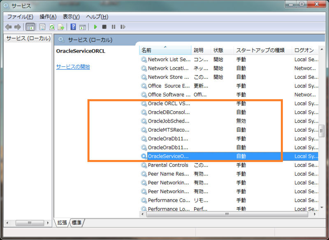Select the Peer Name Res... service row
329x240 pixels.
[x=229, y=174]
